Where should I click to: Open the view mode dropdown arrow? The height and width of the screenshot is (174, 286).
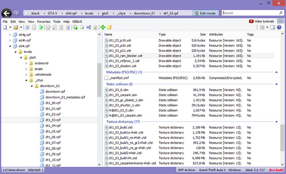click(x=267, y=27)
